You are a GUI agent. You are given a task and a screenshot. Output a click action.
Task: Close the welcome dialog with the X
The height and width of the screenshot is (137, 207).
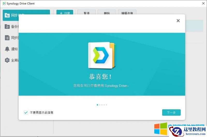pos(178,21)
